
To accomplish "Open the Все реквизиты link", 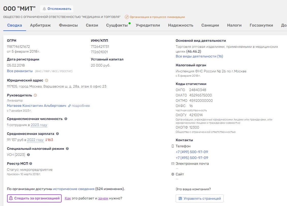I will point(20,71).
